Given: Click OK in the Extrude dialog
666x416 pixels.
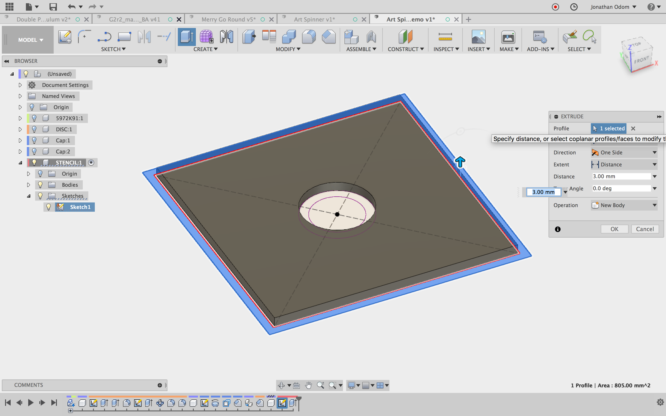Looking at the screenshot, I should click(614, 229).
